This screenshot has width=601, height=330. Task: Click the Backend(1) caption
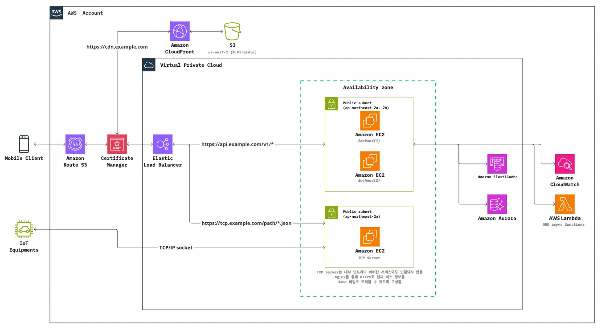pos(370,140)
